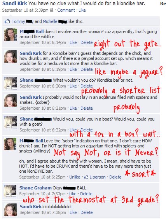
Task: View who liked the 6:25pm comment
Action: pyautogui.click(x=98, y=177)
